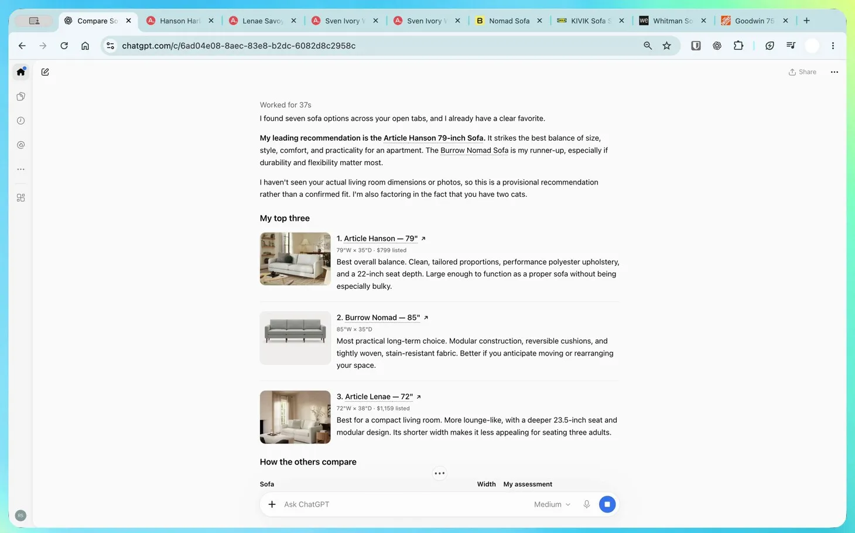Open the '2. Burrow Nomad — 85"' link
The image size is (855, 533).
382,317
